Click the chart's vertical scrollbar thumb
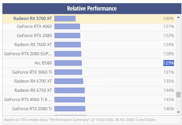The height and width of the screenshot is (125, 182). [178, 94]
